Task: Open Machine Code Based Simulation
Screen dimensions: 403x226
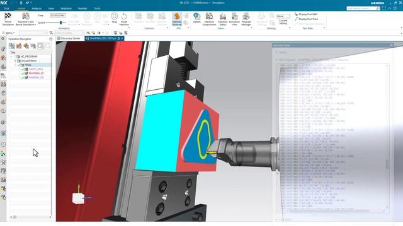Action: (x=25, y=19)
